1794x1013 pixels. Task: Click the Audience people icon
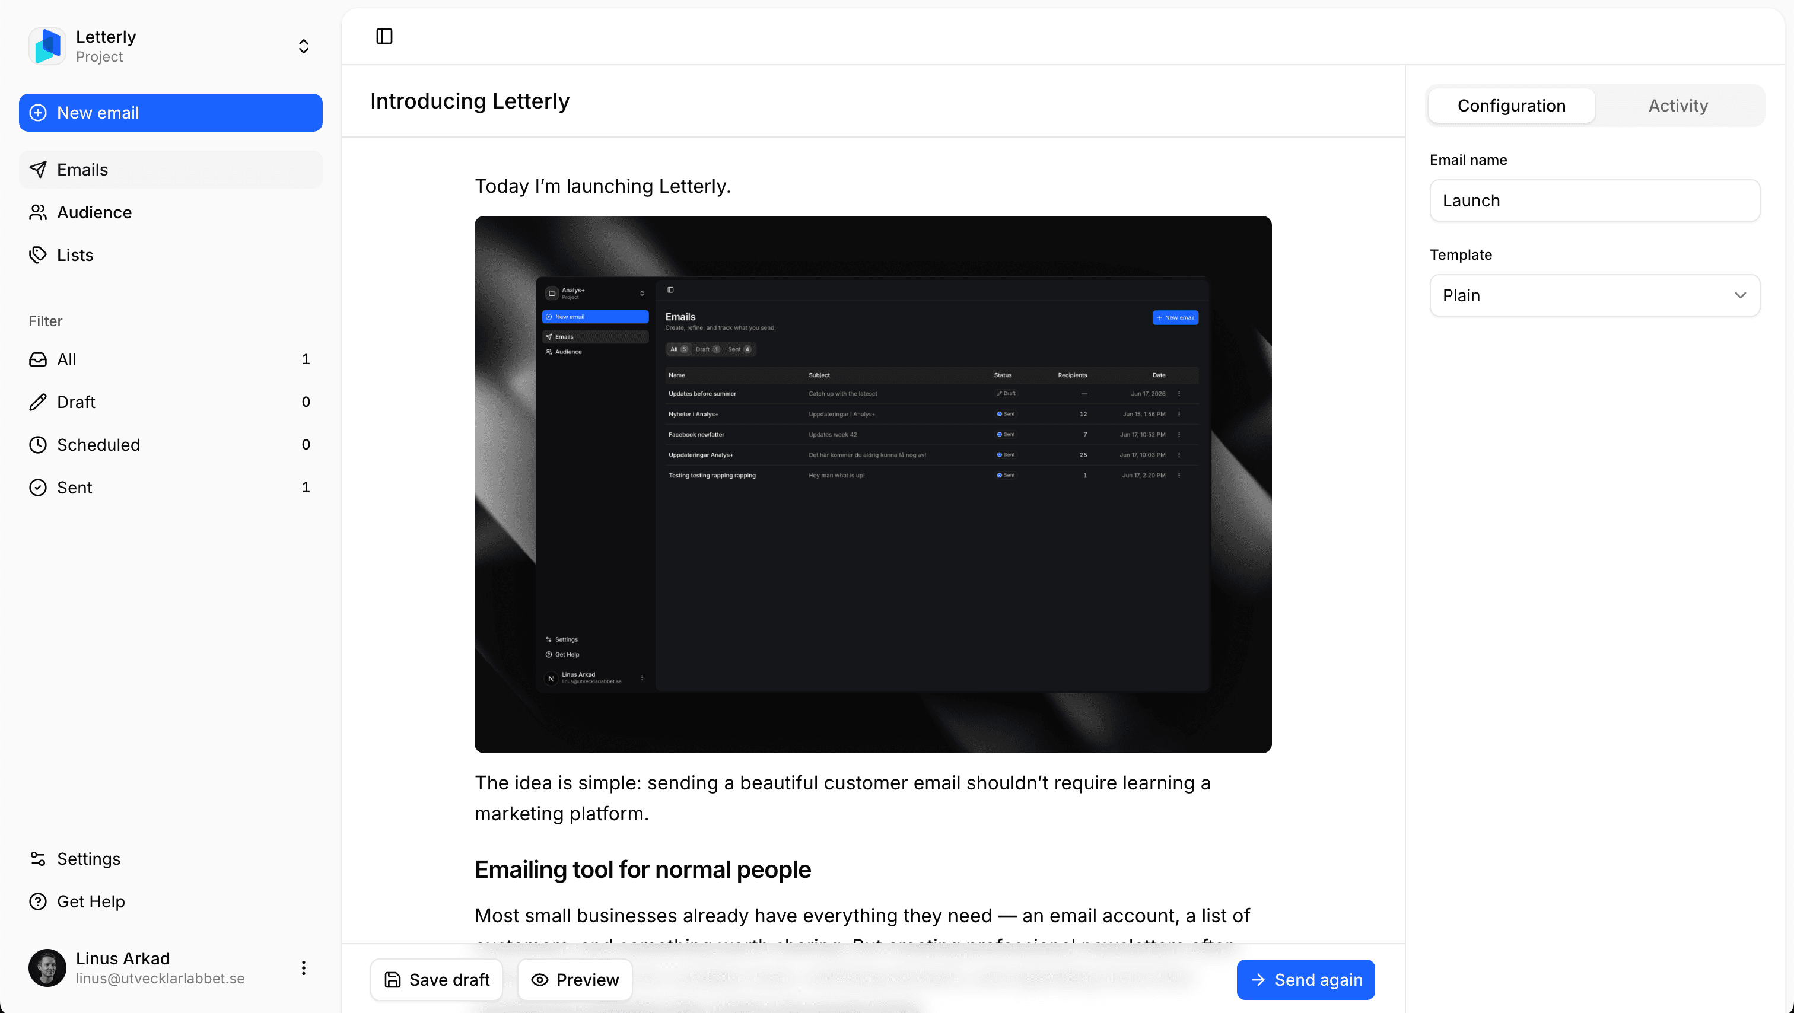tap(39, 212)
